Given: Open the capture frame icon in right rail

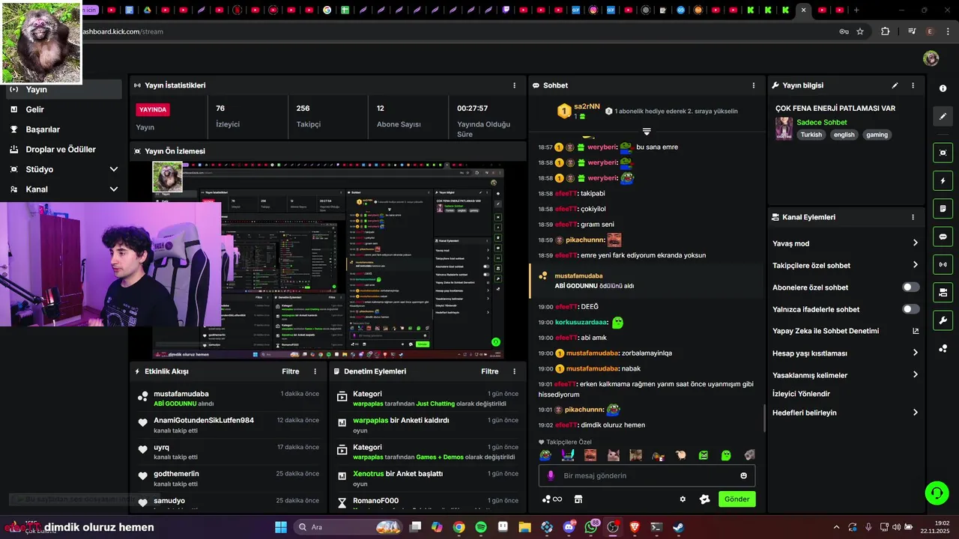Looking at the screenshot, I should coord(943,153).
